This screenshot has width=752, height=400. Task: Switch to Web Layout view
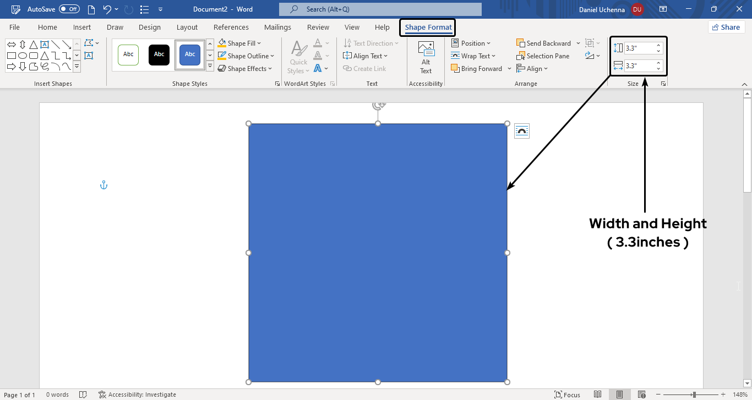[x=641, y=394]
